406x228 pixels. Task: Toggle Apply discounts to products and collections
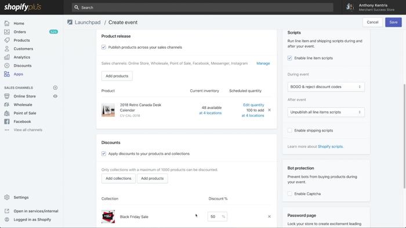coord(104,154)
